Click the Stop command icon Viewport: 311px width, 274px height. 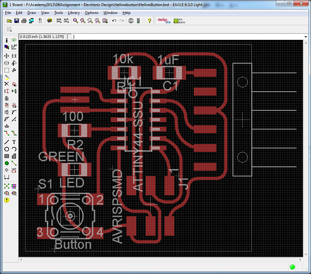tap(131, 21)
